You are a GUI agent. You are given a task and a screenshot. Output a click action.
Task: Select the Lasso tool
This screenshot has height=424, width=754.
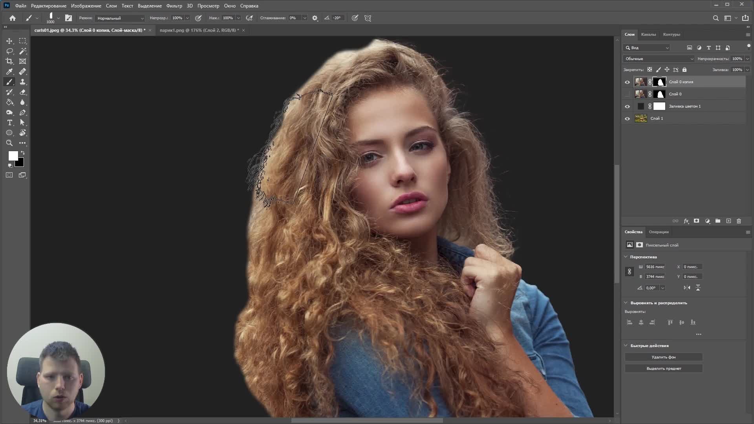pyautogui.click(x=9, y=51)
